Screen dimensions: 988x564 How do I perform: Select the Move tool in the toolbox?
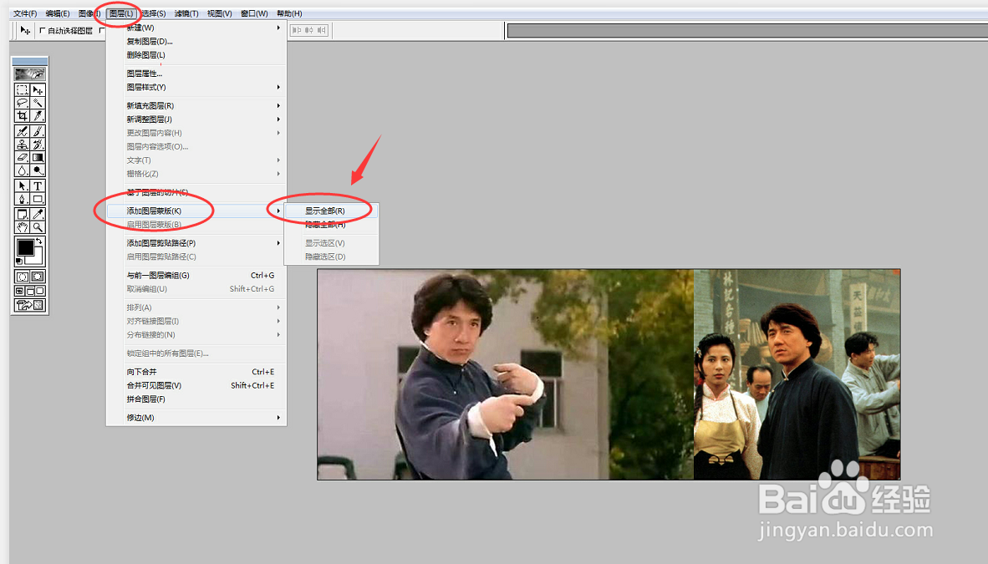(38, 90)
